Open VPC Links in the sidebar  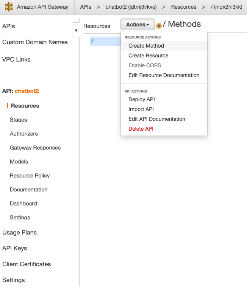[16, 59]
